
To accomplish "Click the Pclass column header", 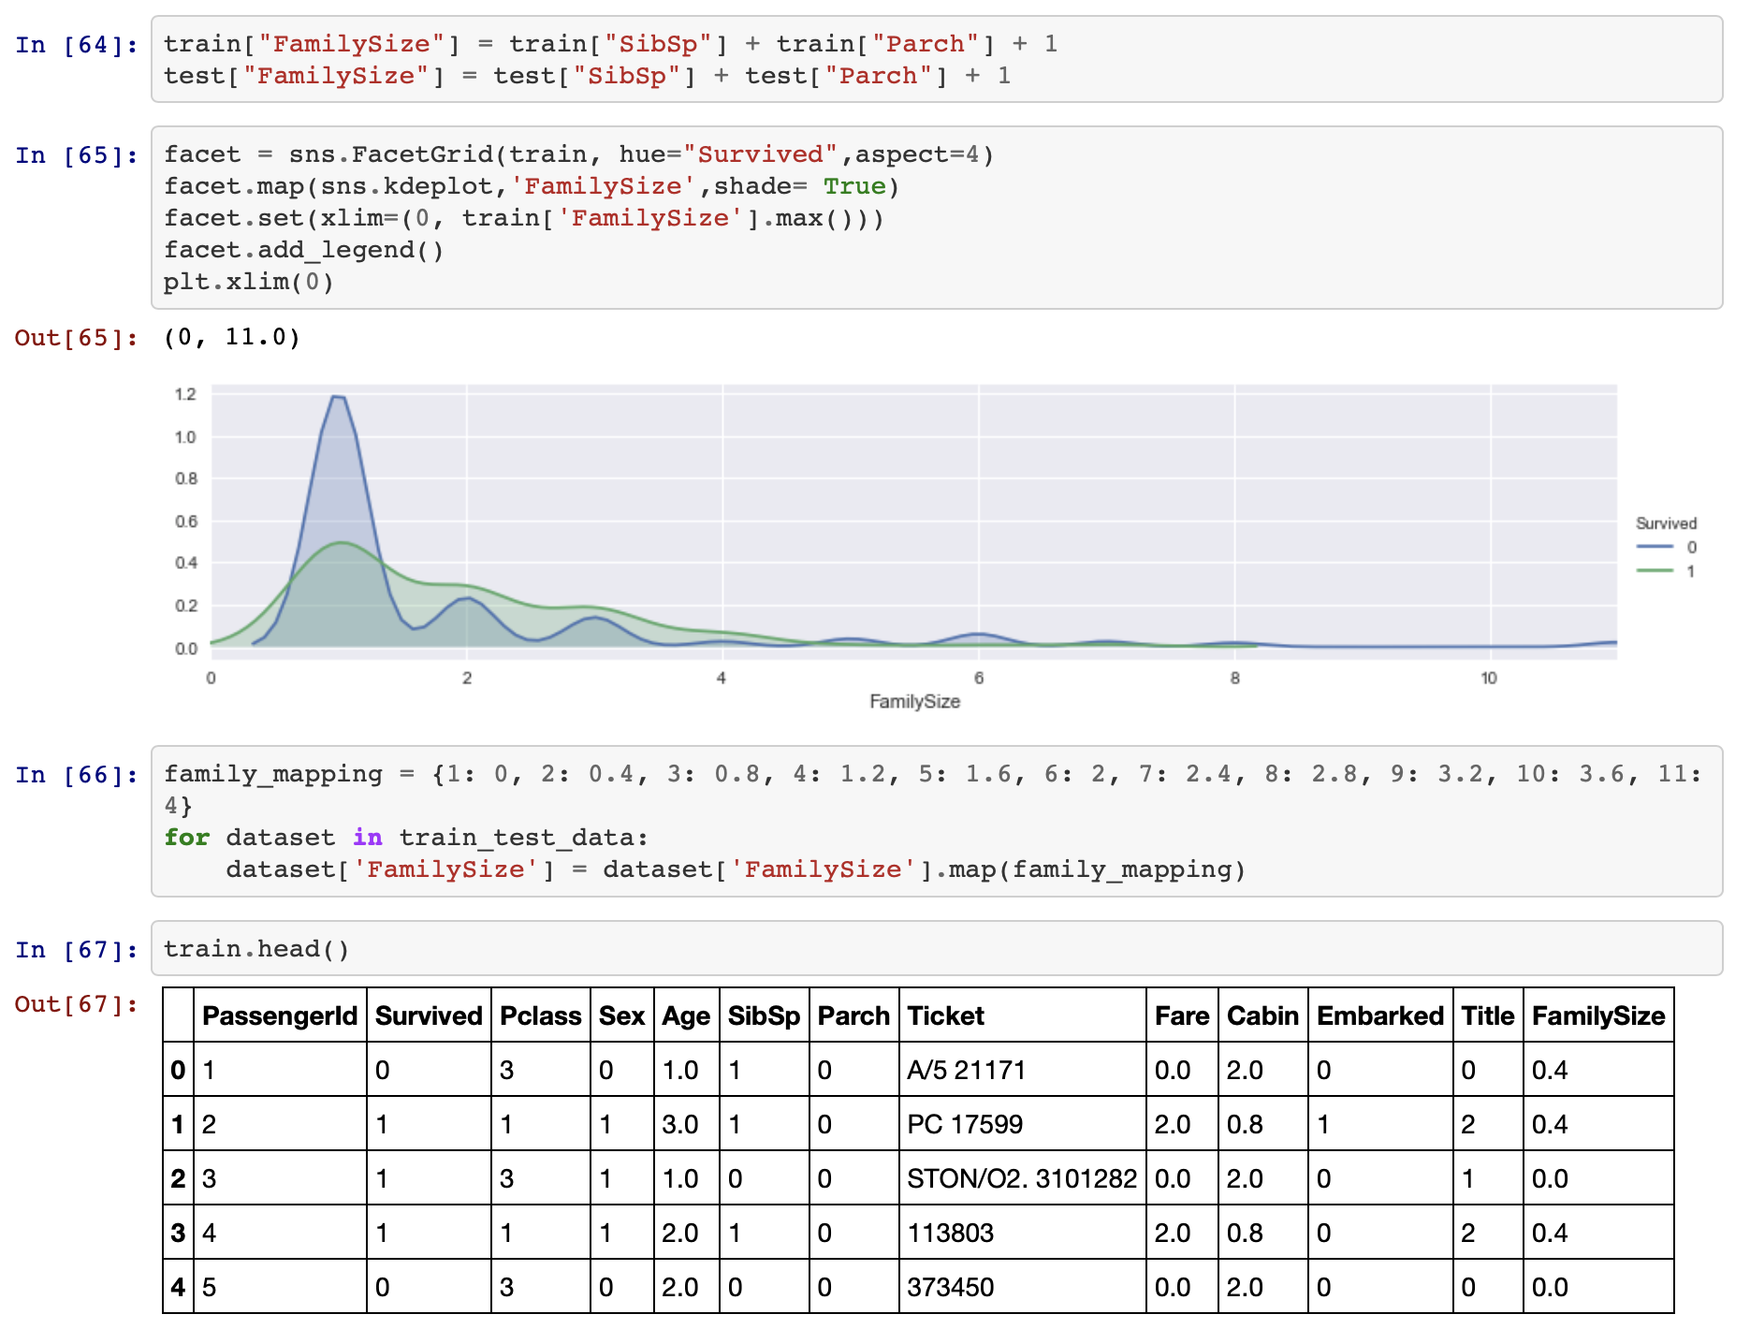I will tap(541, 1015).
